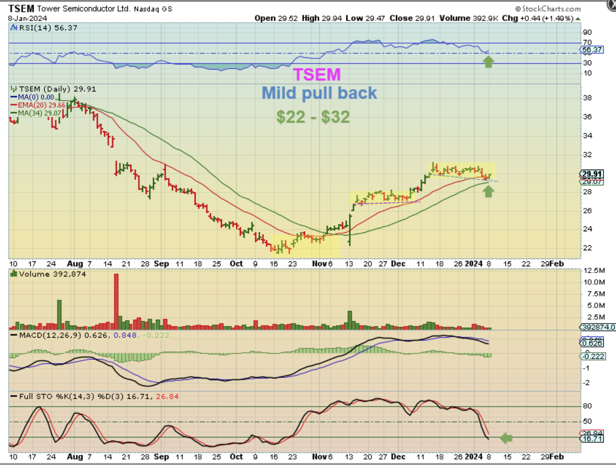Click the candlestick icon beside TSEM (Daily)

point(14,89)
